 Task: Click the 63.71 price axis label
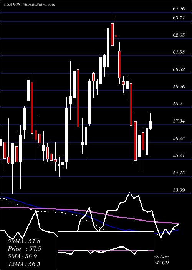(x=179, y=18)
